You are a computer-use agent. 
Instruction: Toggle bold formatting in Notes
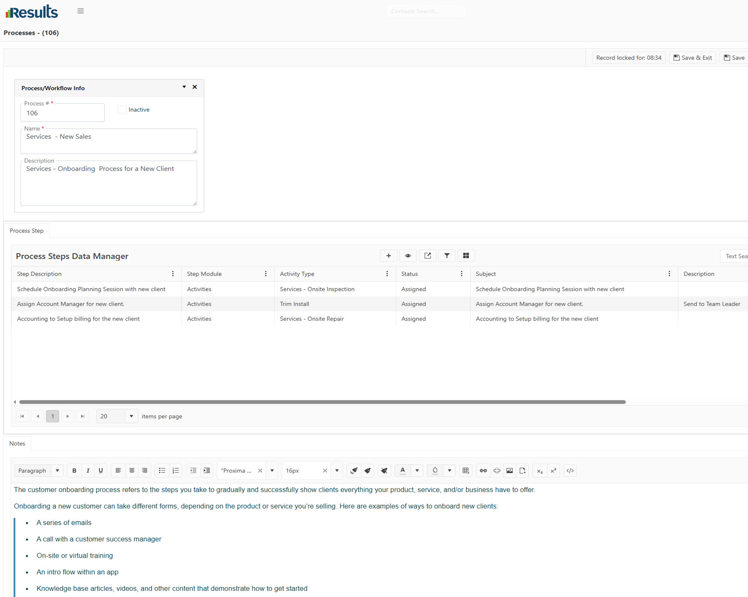click(x=74, y=471)
